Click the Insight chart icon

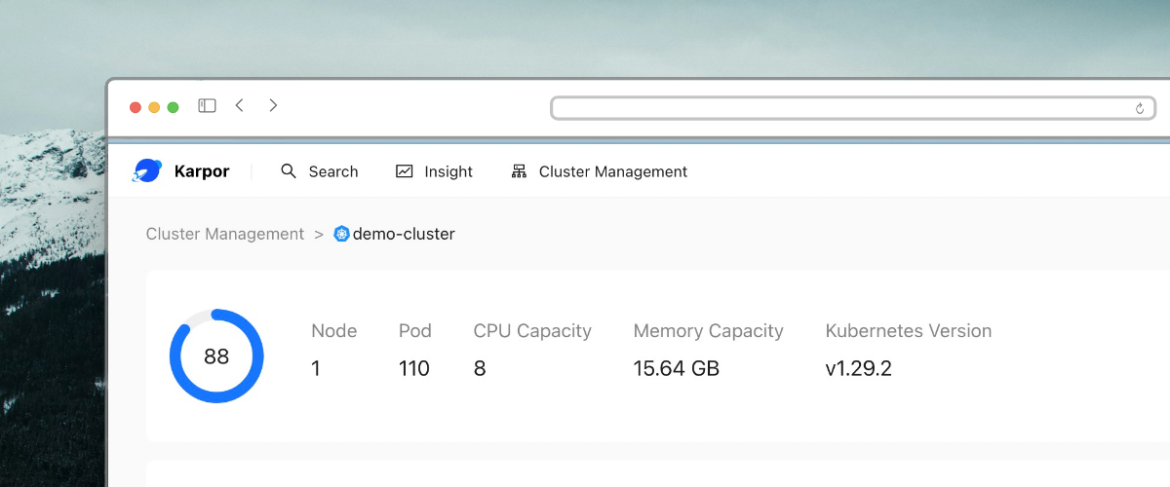click(x=404, y=171)
